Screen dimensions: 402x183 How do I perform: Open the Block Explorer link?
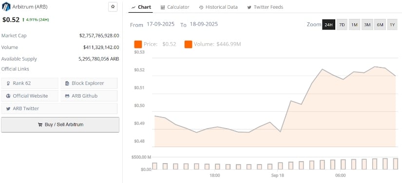click(89, 83)
